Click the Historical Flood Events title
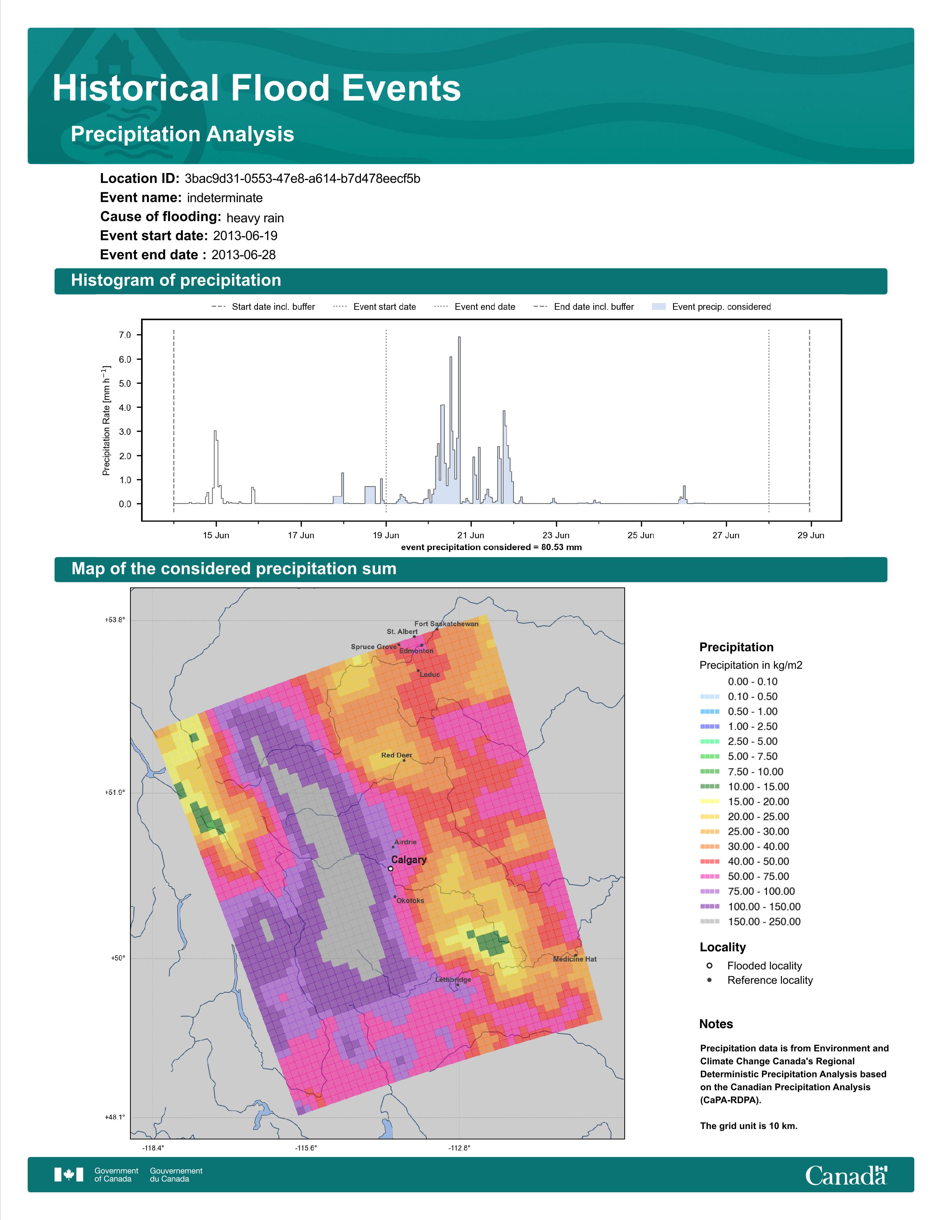 (x=257, y=88)
